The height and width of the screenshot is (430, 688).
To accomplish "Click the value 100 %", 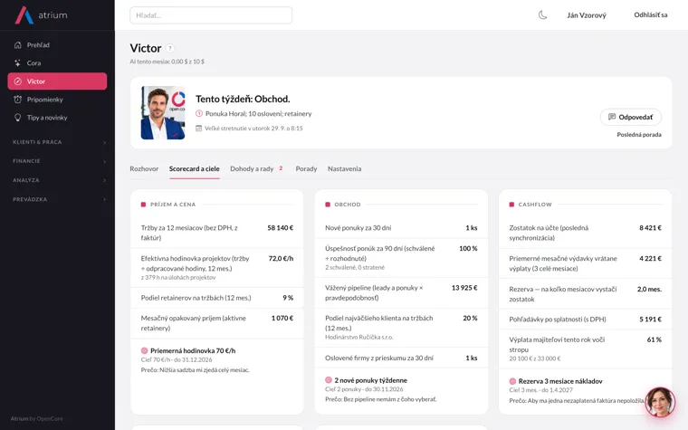I will tap(468, 248).
